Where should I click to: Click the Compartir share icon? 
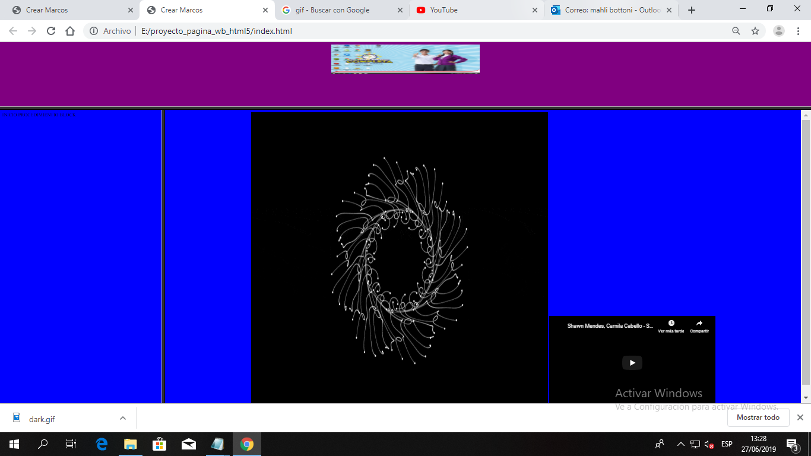click(699, 323)
